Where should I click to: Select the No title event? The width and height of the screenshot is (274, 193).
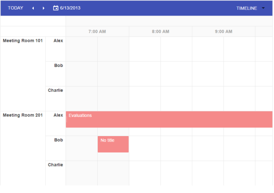pyautogui.click(x=113, y=144)
